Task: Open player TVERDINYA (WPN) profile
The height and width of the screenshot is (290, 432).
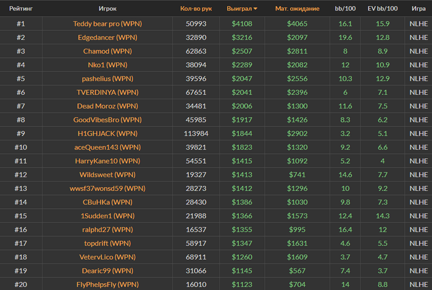Action: (x=107, y=92)
